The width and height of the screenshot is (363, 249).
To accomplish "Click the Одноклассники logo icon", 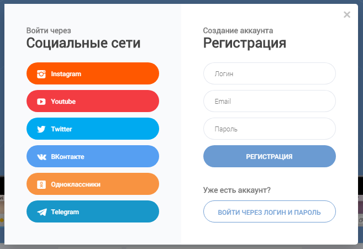I will point(41,184).
